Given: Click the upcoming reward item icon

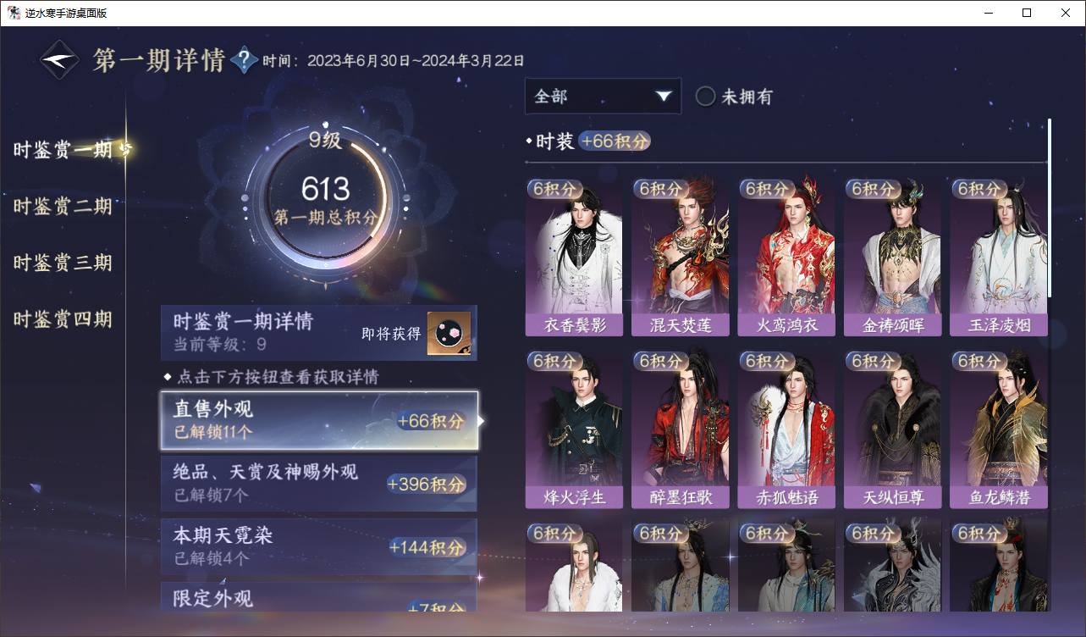Looking at the screenshot, I should tap(449, 334).
